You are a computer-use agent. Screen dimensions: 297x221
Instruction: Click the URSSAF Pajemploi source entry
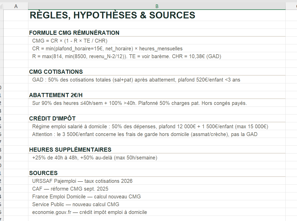(82, 181)
